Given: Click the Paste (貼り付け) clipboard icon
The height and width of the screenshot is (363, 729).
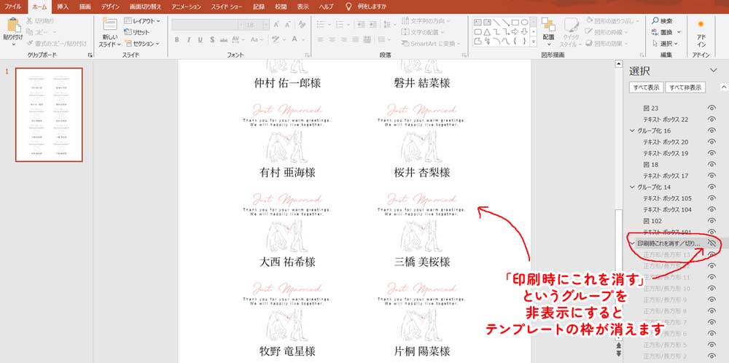Looking at the screenshot, I should tap(13, 28).
